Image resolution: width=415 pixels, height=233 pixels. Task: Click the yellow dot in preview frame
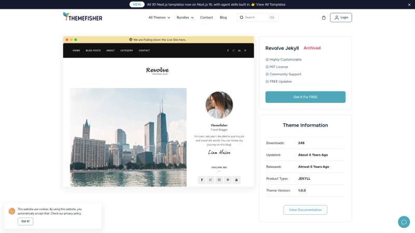tap(71, 40)
